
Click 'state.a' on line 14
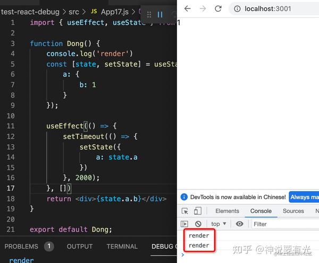tap(123, 157)
